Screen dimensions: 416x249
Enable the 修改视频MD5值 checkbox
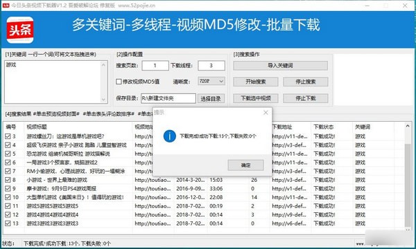[119, 82]
